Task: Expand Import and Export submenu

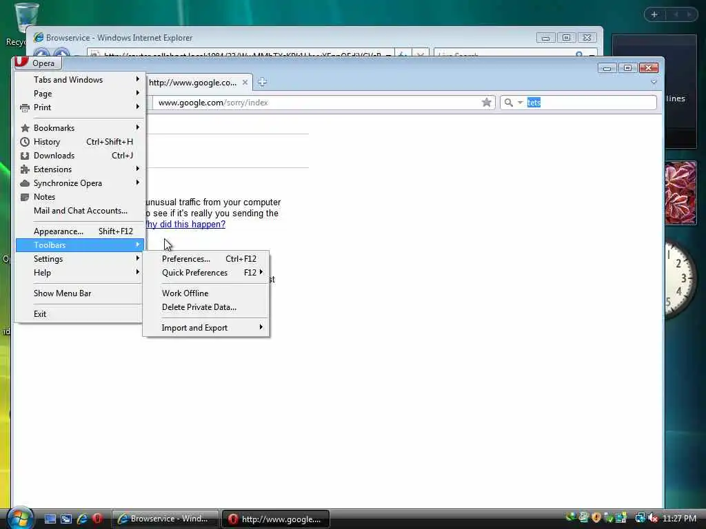Action: pos(206,328)
